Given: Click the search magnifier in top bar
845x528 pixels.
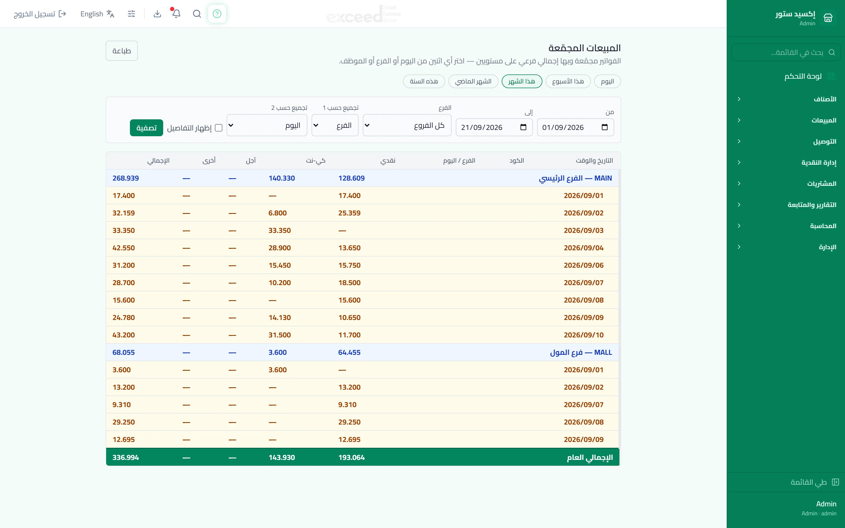Looking at the screenshot, I should coord(197,14).
